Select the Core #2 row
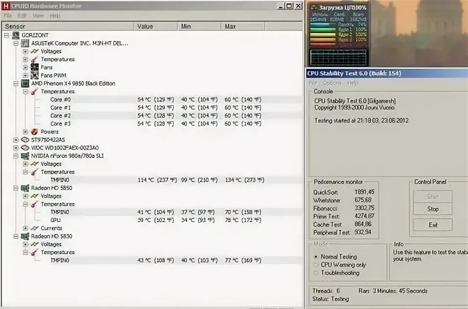The width and height of the screenshot is (468, 309). 152,116
